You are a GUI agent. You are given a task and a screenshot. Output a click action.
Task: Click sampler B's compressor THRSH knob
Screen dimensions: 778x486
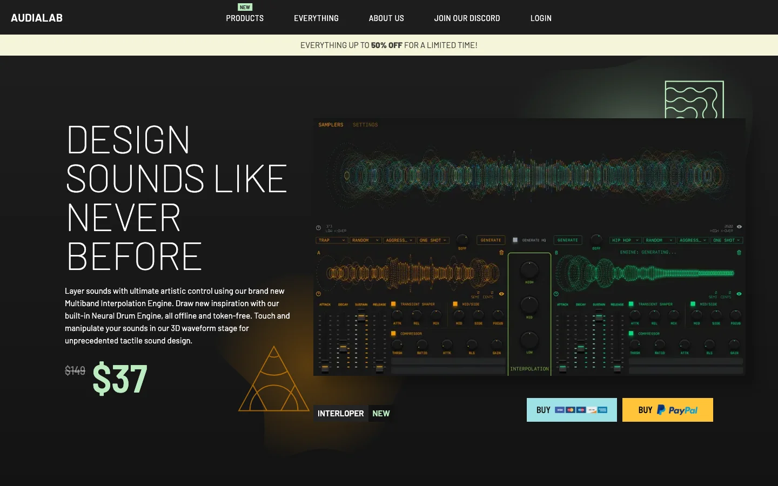[x=635, y=344]
